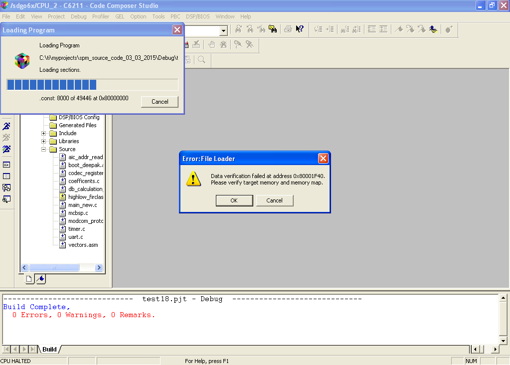The width and height of the screenshot is (510, 365).
Task: Click the View Memory sidebar icon
Action: coord(6,176)
